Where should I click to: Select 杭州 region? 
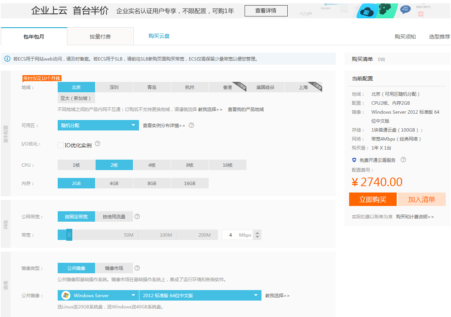pyautogui.click(x=190, y=87)
